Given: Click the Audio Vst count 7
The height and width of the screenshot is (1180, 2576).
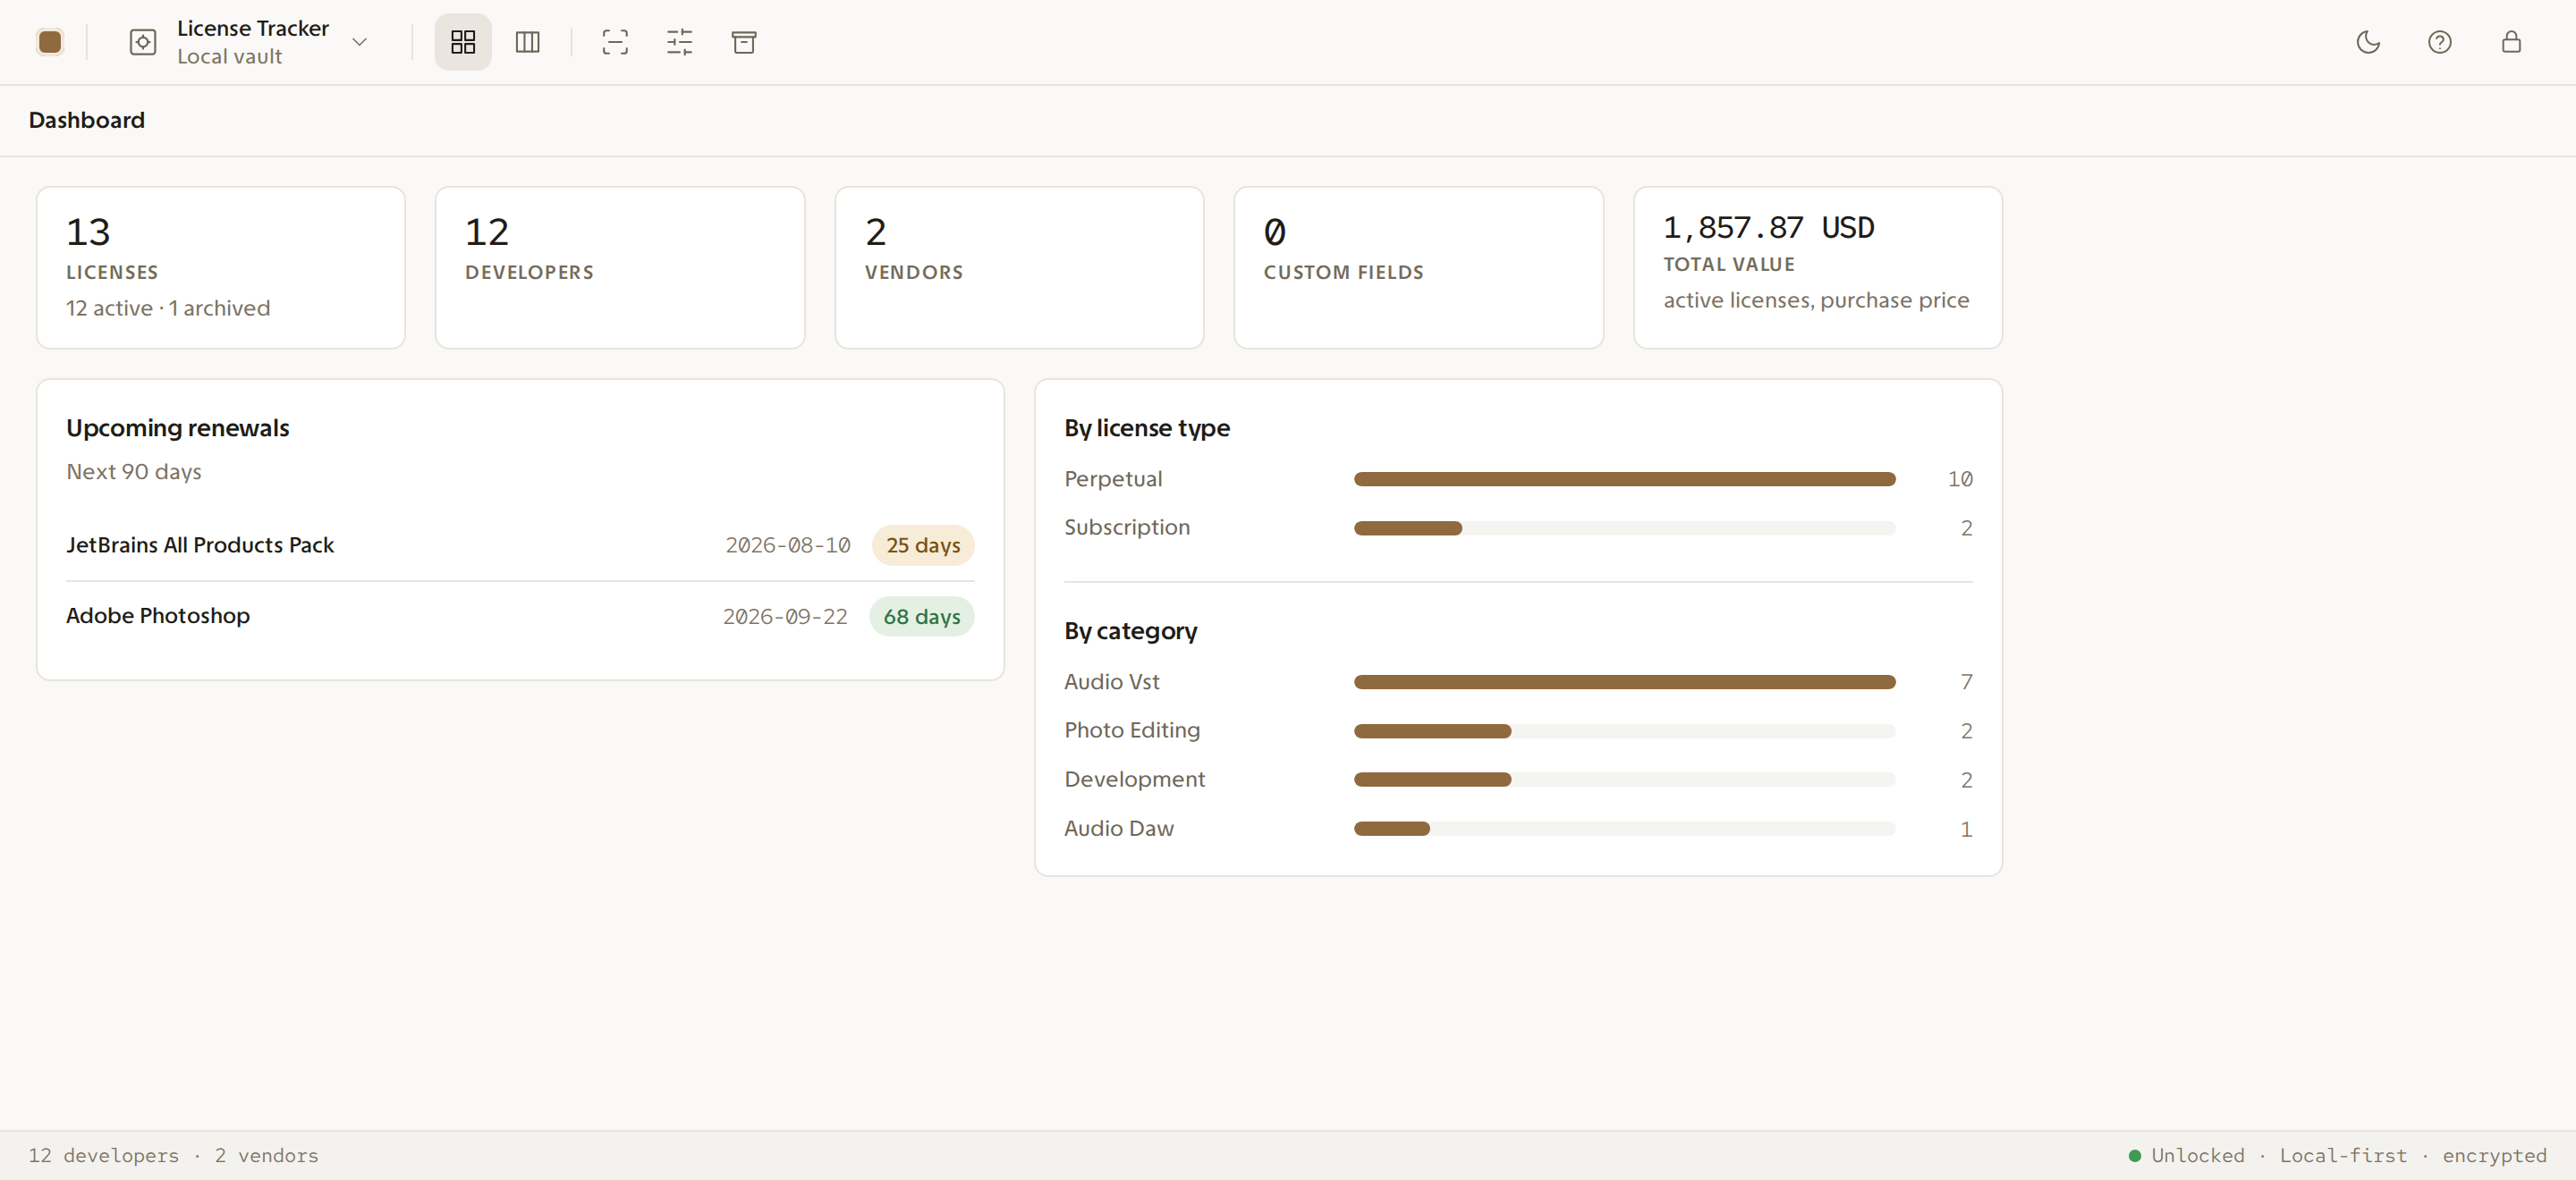Looking at the screenshot, I should (x=1966, y=681).
